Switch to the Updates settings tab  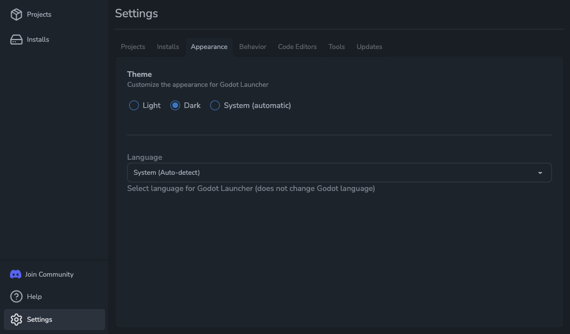(x=370, y=47)
